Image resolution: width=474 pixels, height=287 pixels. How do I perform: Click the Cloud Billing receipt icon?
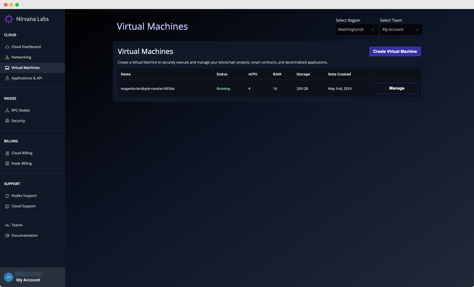pyautogui.click(x=7, y=153)
